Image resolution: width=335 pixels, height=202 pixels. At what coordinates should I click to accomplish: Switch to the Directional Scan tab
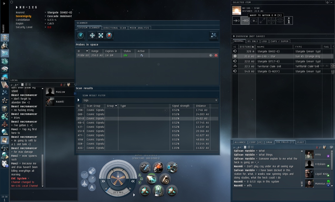point(115,28)
